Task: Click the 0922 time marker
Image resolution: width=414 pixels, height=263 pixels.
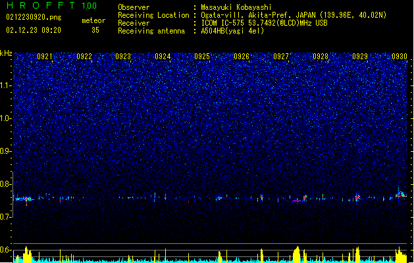Action: tap(84, 57)
